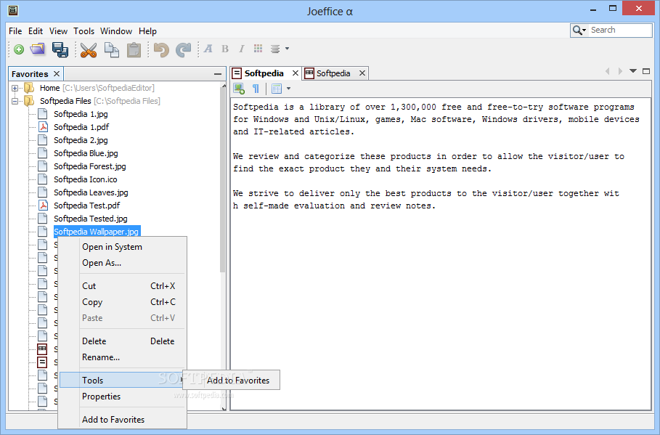The width and height of the screenshot is (660, 435).
Task: Select Softpedia 1.pdf file
Action: point(81,127)
